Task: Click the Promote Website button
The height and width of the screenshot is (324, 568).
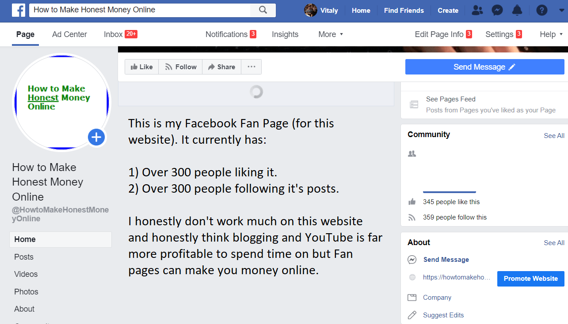Action: pos(531,279)
